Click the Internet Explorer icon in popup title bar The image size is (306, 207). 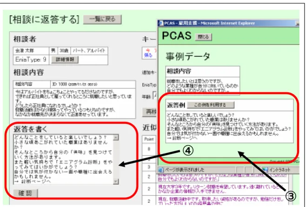pos(161,23)
